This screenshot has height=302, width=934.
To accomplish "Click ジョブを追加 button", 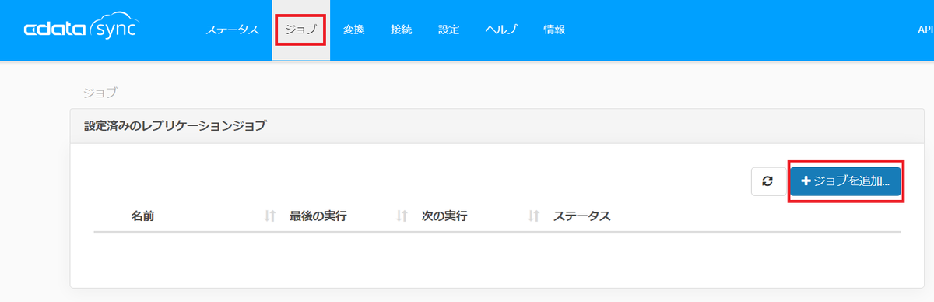I will [x=845, y=181].
